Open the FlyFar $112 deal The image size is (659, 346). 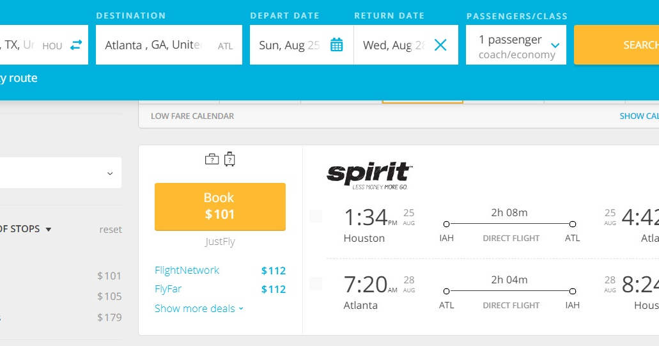click(x=221, y=289)
